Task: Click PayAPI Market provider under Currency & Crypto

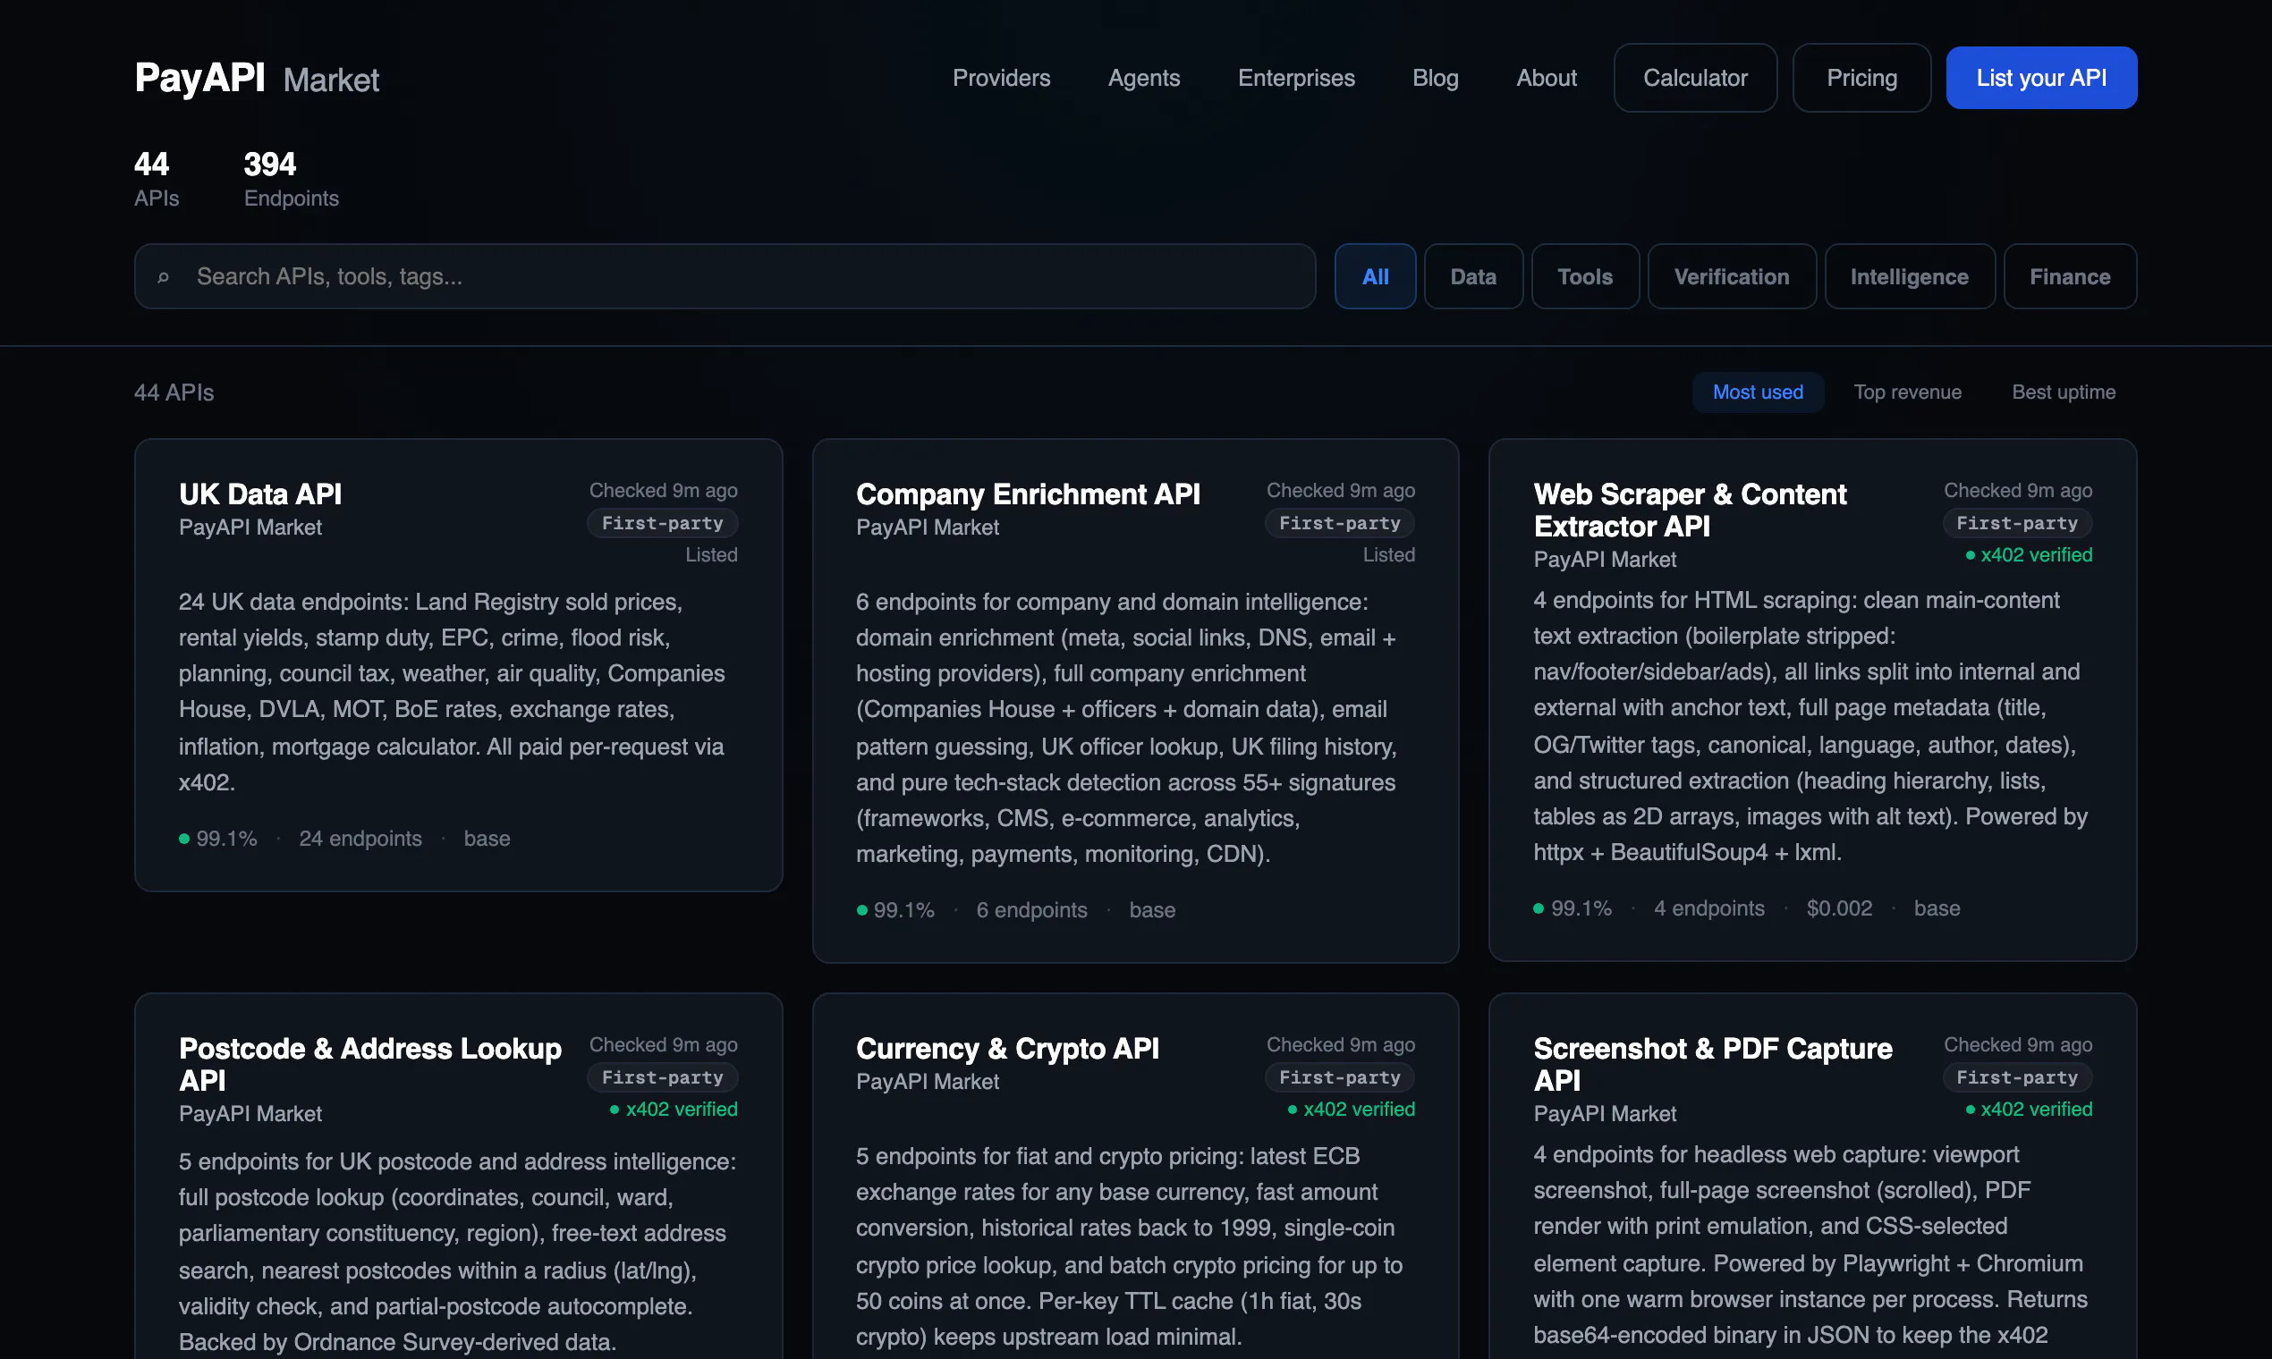Action: click(x=927, y=1082)
